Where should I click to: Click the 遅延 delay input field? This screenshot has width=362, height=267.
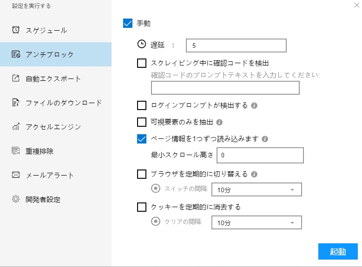[x=236, y=46]
